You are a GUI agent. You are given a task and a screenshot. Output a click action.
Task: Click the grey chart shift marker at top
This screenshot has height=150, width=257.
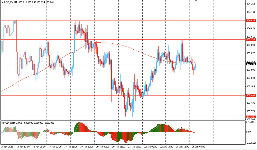[x=196, y=1]
